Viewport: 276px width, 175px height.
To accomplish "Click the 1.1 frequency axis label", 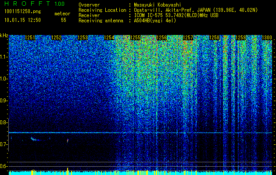I will pyautogui.click(x=4, y=57).
